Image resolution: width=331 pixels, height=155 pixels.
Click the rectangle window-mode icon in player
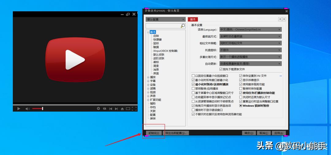click(128, 109)
